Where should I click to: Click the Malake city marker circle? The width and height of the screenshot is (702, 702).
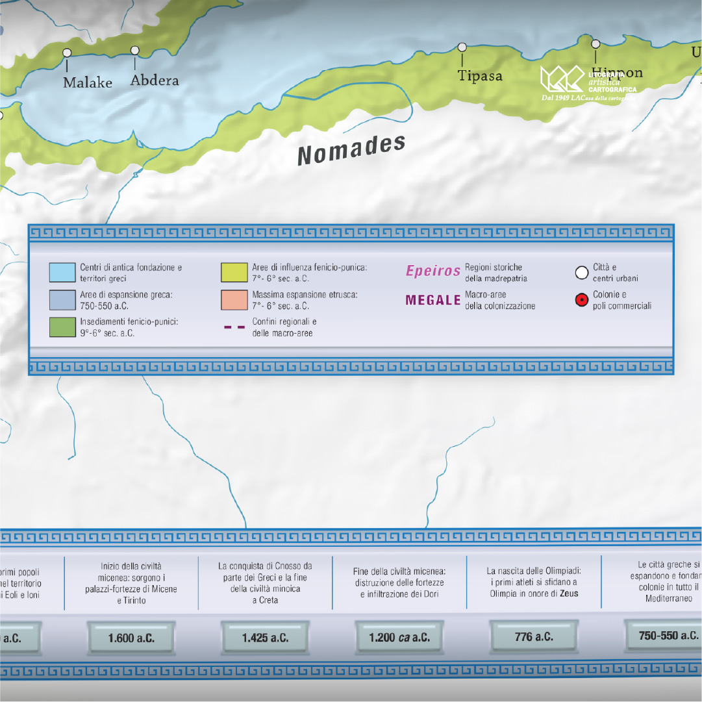pyautogui.click(x=67, y=53)
